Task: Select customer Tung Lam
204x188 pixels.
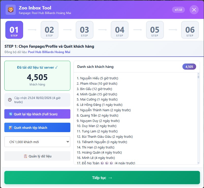Action: [x=97, y=131]
